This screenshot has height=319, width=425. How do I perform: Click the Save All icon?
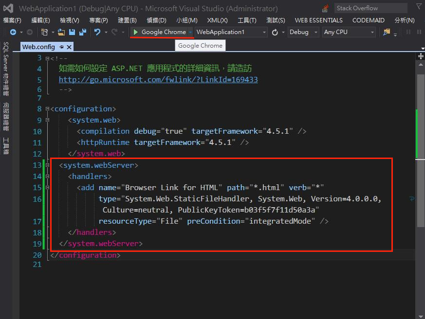coord(83,32)
